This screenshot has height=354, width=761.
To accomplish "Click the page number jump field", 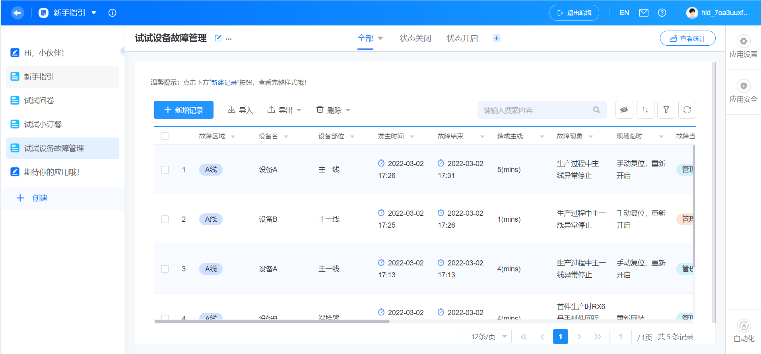I will [x=621, y=337].
